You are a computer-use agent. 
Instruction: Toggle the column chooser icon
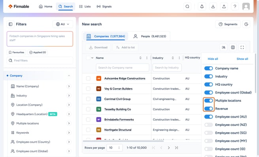tap(233, 47)
